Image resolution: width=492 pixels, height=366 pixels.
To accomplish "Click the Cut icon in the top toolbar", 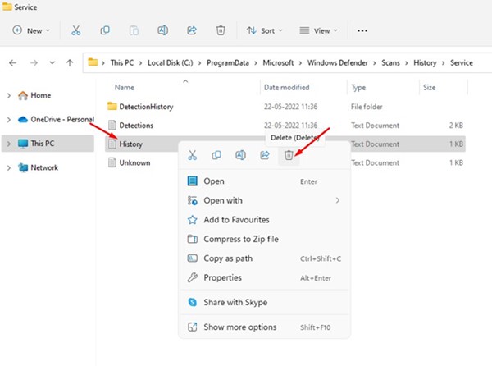I will click(76, 30).
